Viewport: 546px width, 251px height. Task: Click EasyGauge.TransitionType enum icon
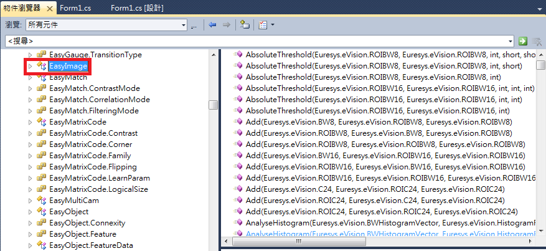tap(42, 55)
